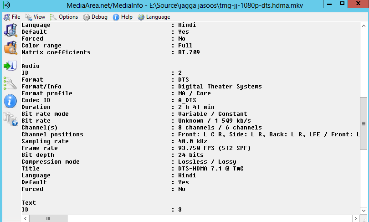Screen dimensions: 369x222
Task: Click the documents-with-globe icon at sidebar bottom
Action: point(10,119)
